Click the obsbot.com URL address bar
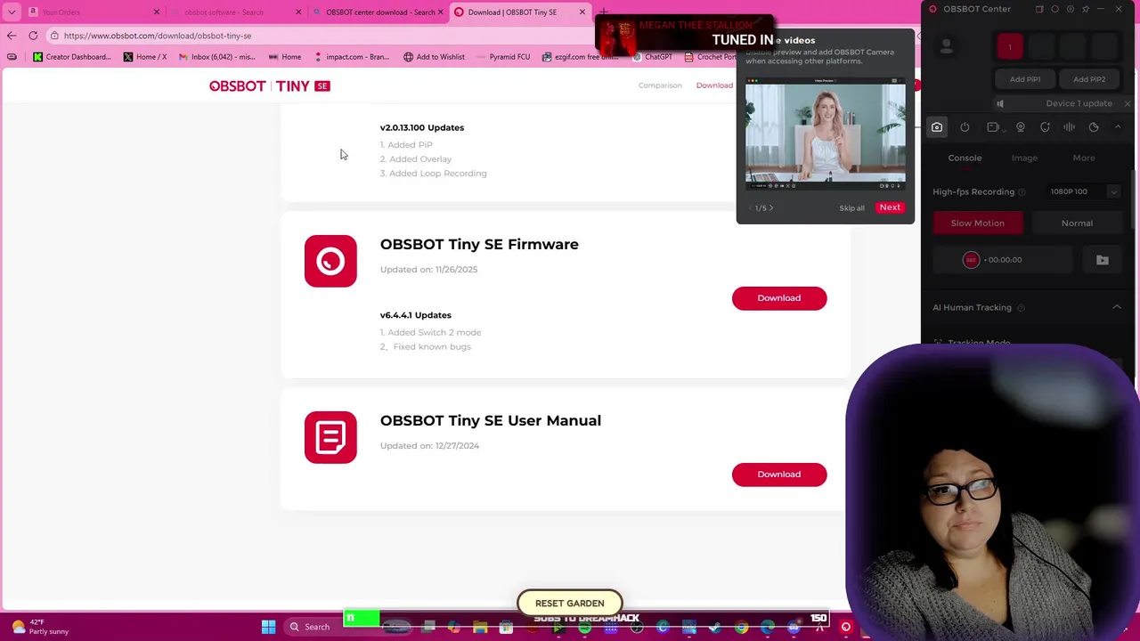Viewport: 1140px width, 641px height. [x=321, y=36]
